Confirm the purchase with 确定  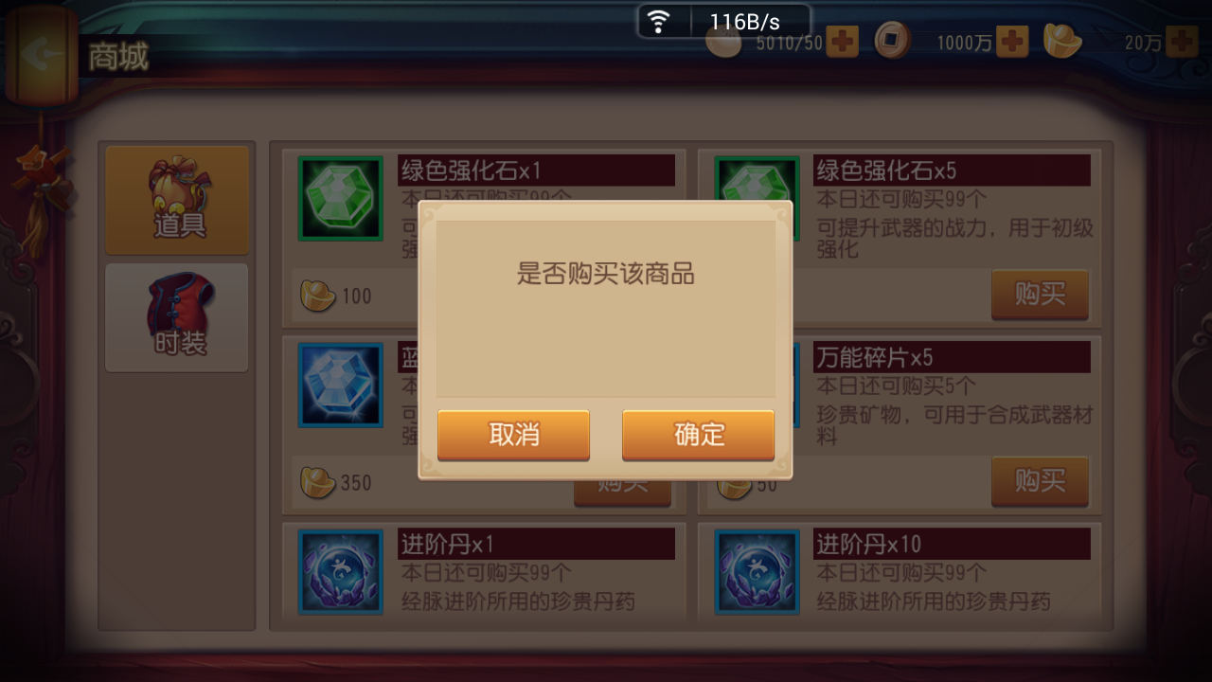tap(698, 435)
